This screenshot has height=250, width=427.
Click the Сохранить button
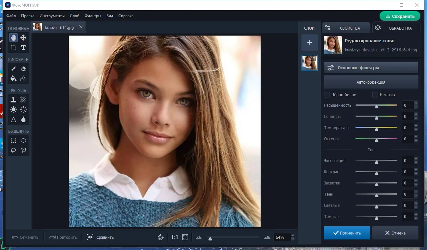tap(400, 16)
